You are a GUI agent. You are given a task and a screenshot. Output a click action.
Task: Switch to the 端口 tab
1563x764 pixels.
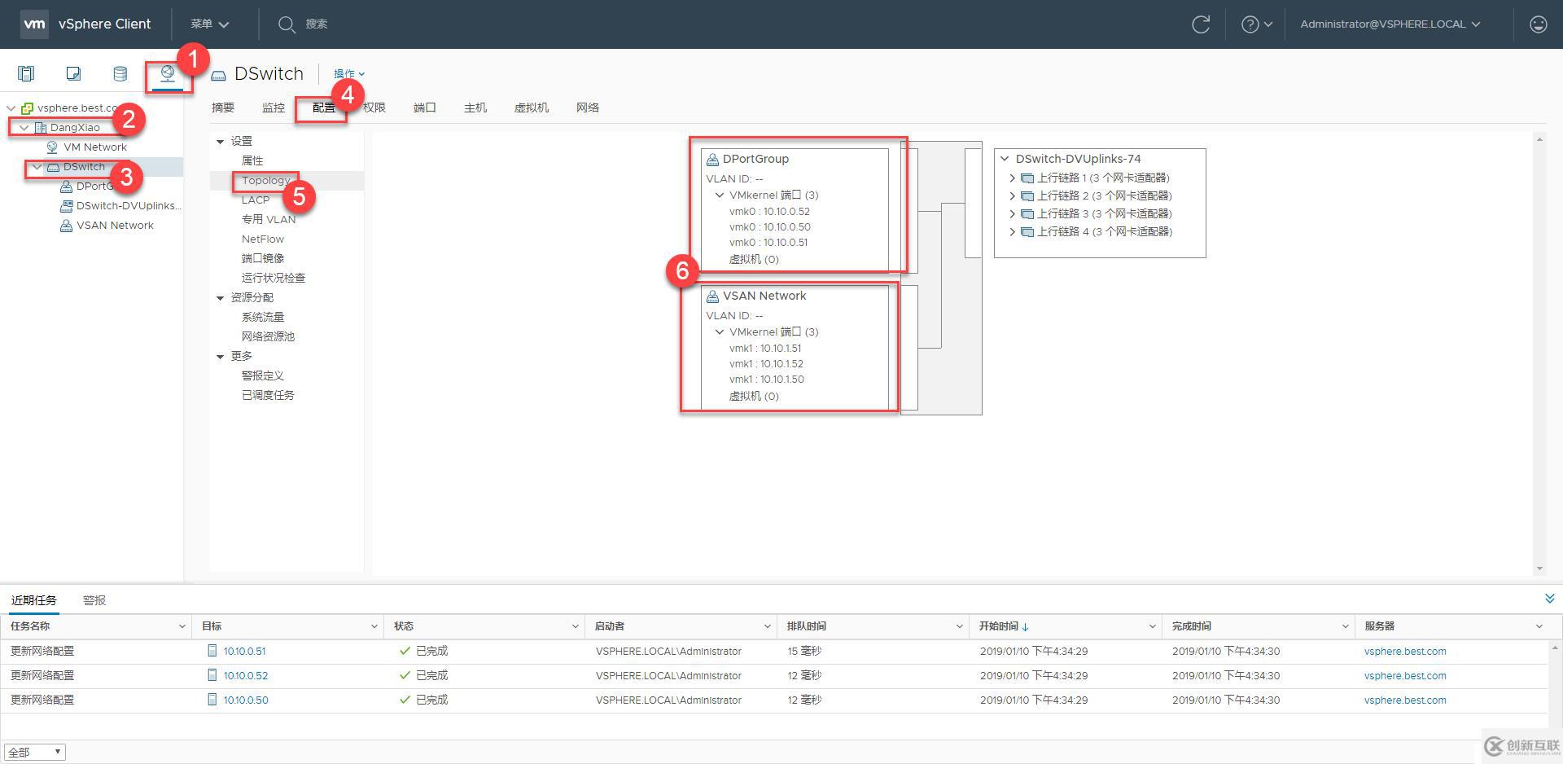tap(425, 108)
